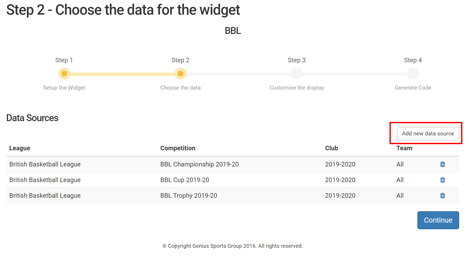
Task: Delete the BBL Trophy 2019-20 data source
Action: (x=443, y=196)
